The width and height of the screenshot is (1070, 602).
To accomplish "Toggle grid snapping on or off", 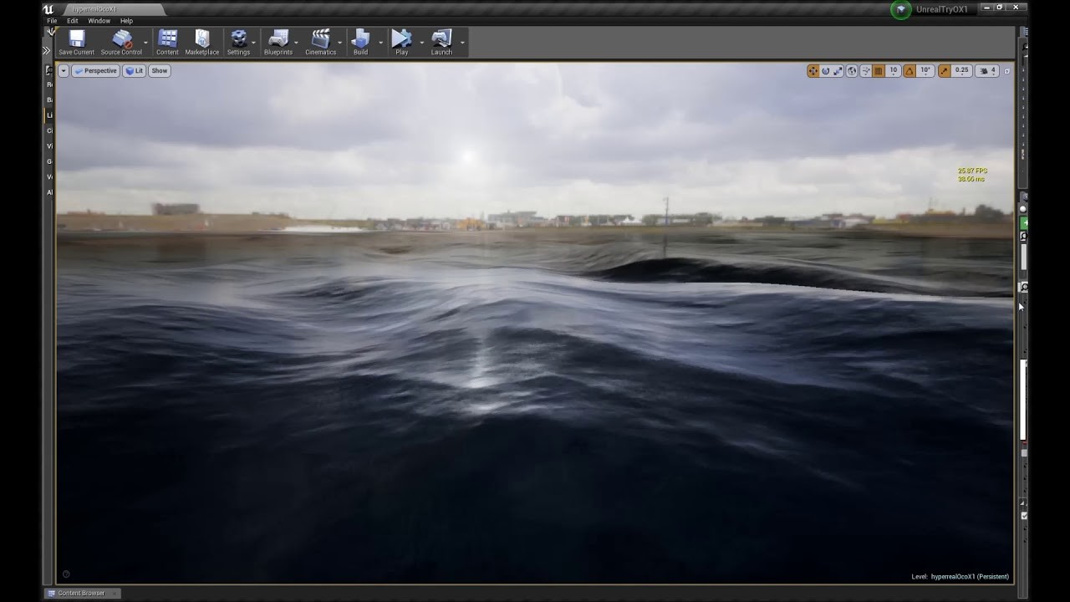I will coord(879,71).
